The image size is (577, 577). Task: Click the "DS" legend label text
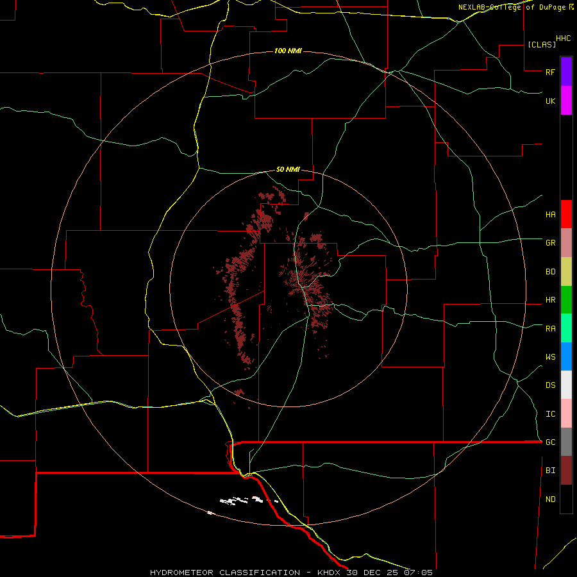pos(550,385)
